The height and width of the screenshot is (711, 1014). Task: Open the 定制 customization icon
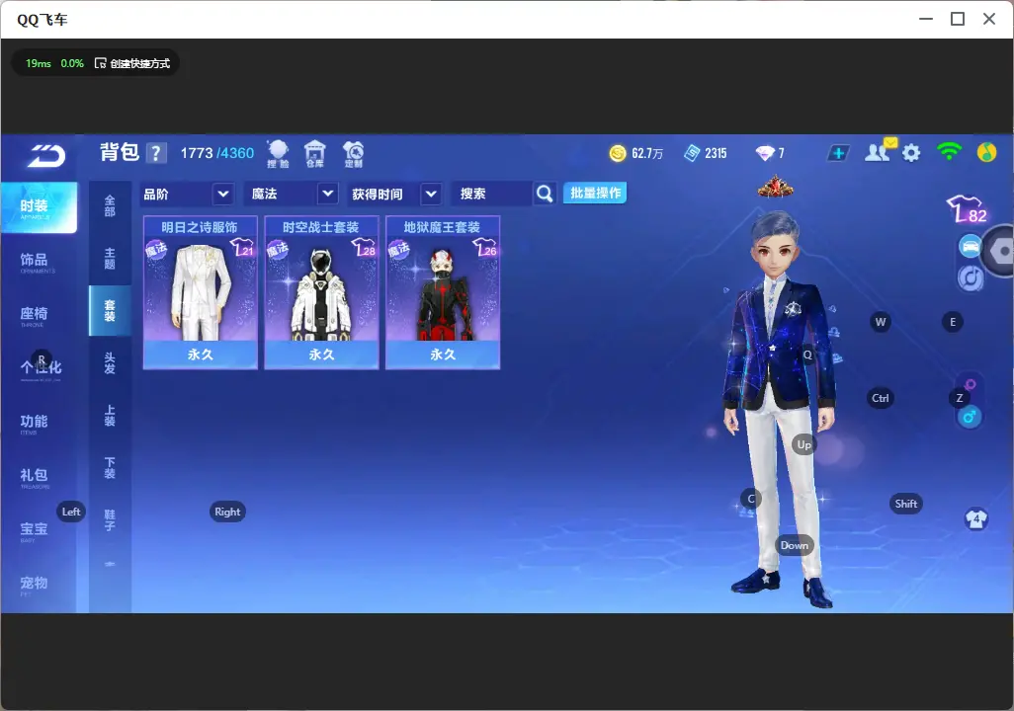353,154
